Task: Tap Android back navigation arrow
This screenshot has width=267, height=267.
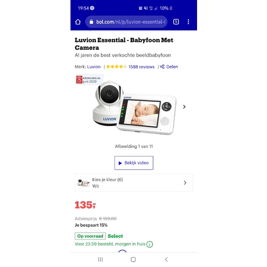Action: (167, 260)
